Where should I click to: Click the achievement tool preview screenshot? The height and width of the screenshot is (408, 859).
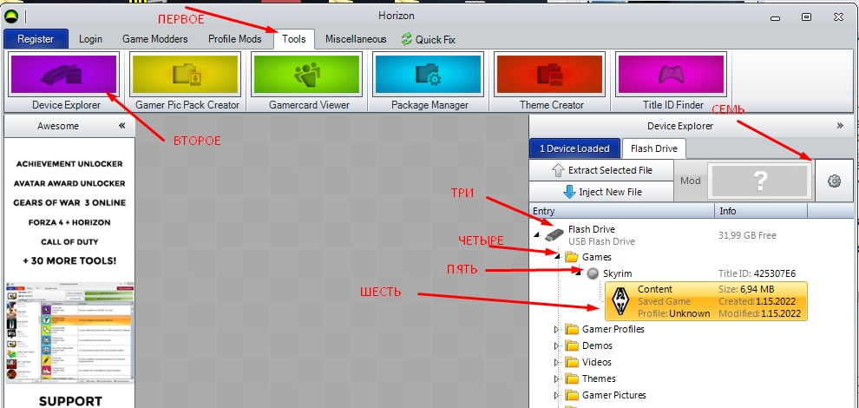(x=69, y=333)
